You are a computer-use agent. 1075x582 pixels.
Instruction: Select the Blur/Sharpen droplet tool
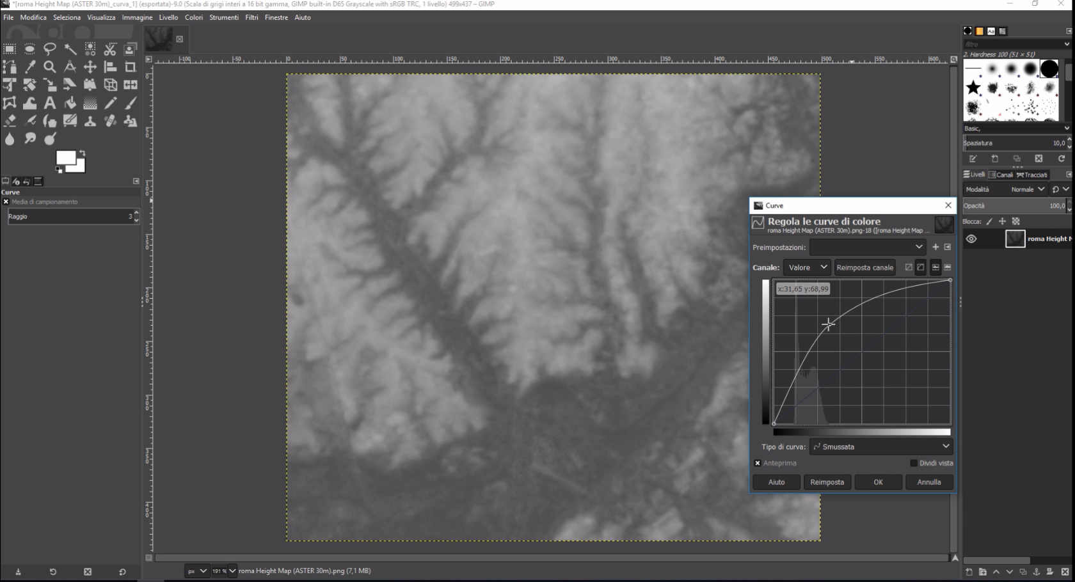click(10, 139)
